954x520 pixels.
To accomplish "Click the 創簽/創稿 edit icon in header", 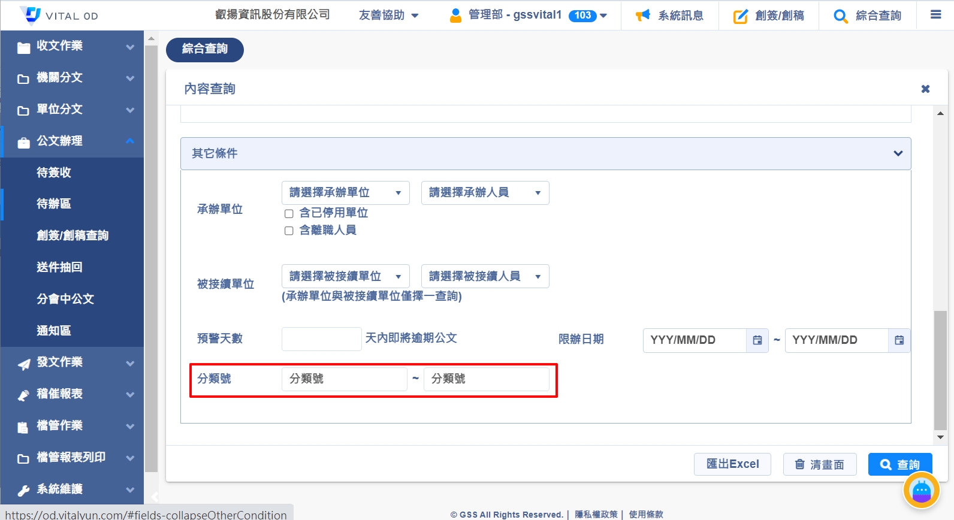I will tap(741, 16).
